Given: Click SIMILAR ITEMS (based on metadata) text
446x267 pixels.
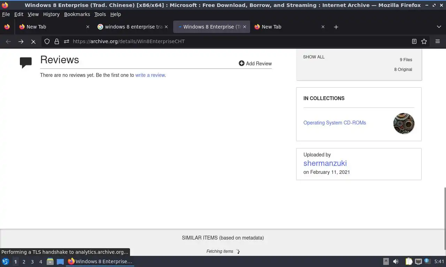Looking at the screenshot, I should pos(223,238).
